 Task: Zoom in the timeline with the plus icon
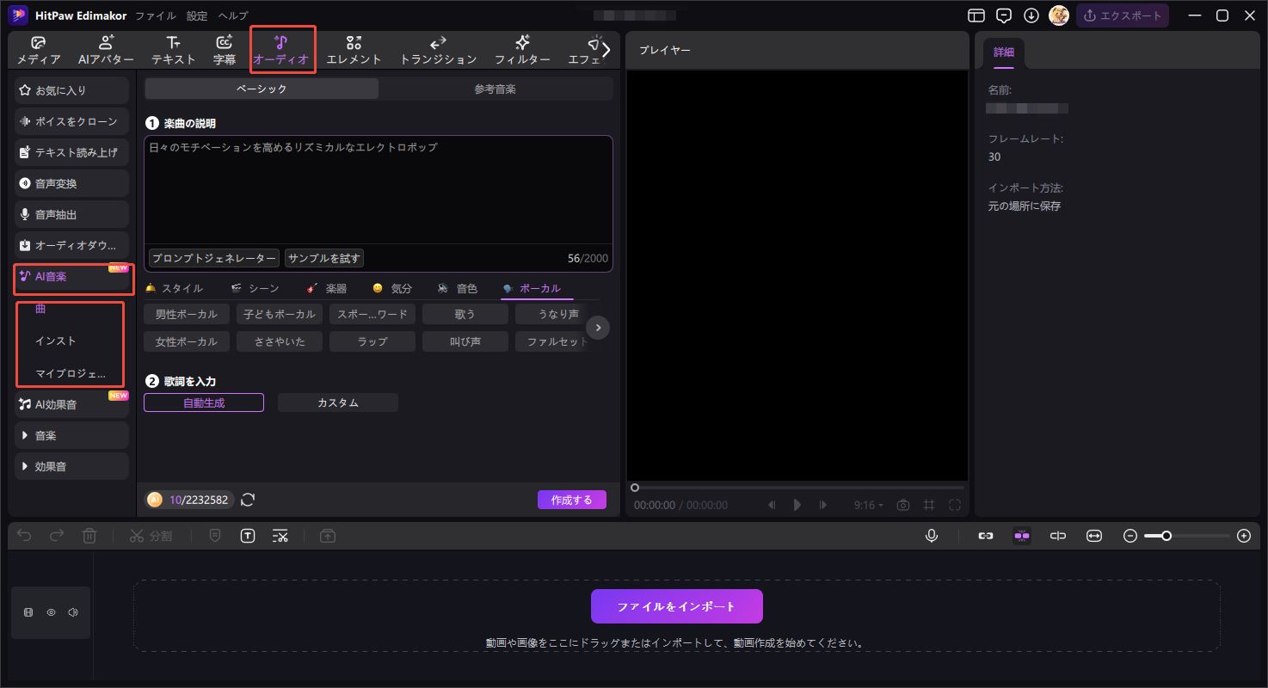pyautogui.click(x=1243, y=536)
